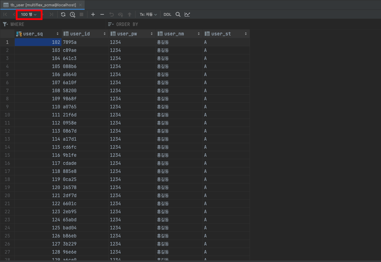381x262 pixels.
Task: Select the user_id cell a17d1
Action: click(x=85, y=139)
